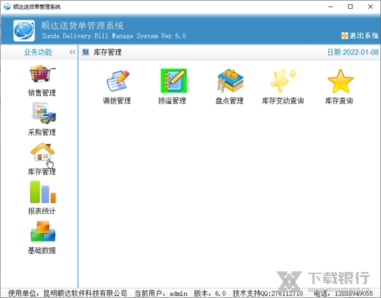The width and height of the screenshot is (381, 298).
Task: Click the 版本: 6.0 status entry
Action: coord(210,294)
